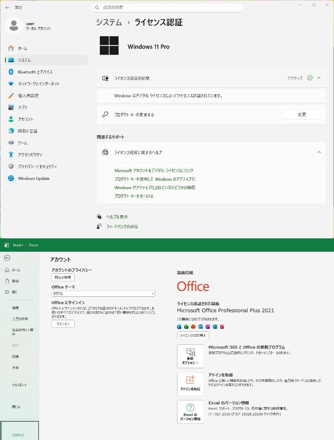
Task: Open Excel のバージョン情報 button
Action: point(190,412)
